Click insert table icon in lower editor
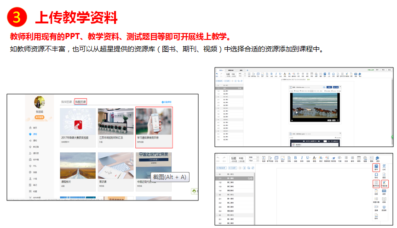Screen dimensions: 397x228 tap(359, 158)
